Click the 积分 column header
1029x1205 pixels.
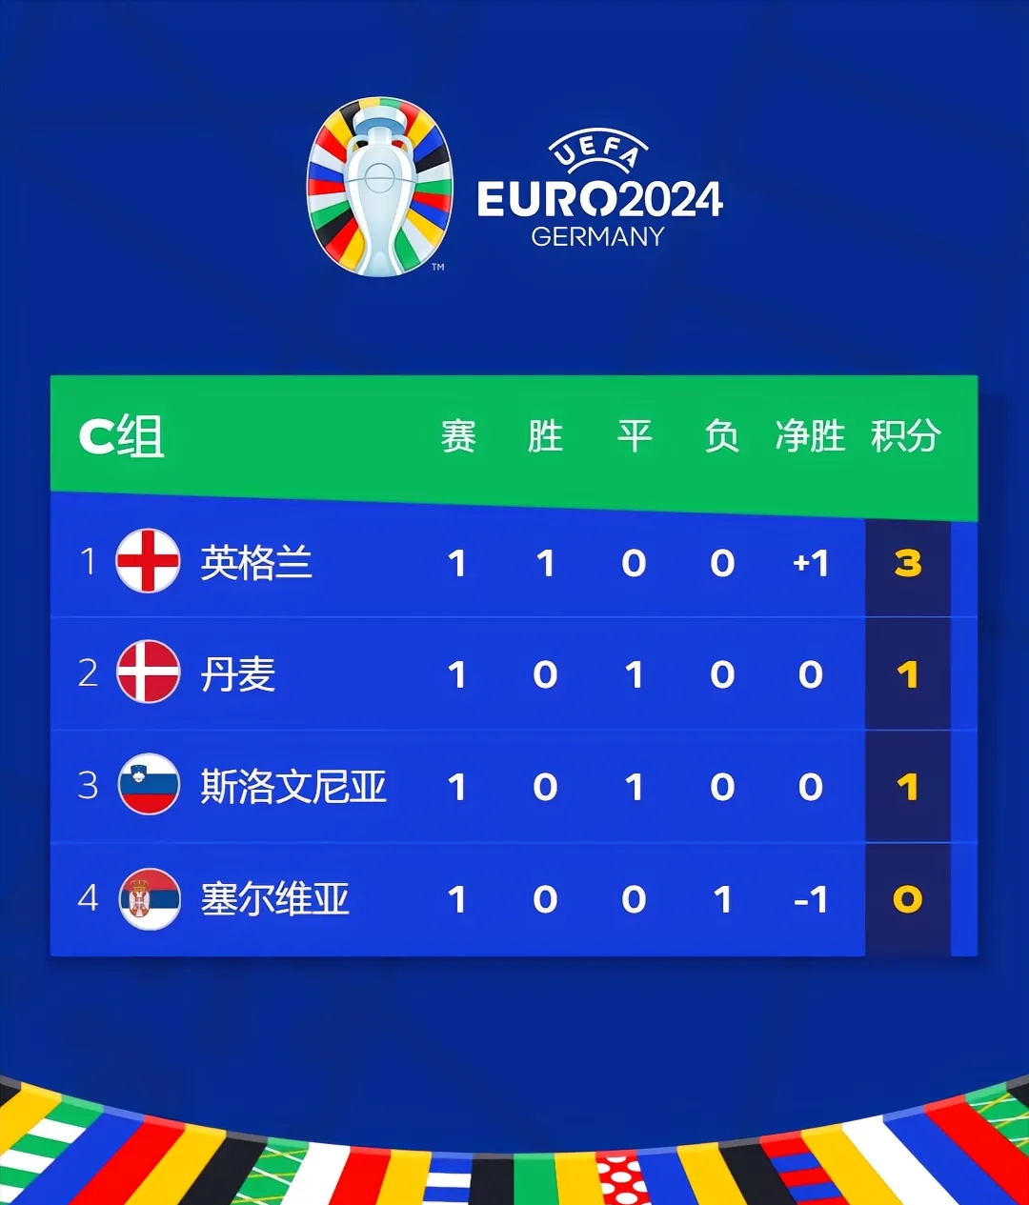point(906,436)
